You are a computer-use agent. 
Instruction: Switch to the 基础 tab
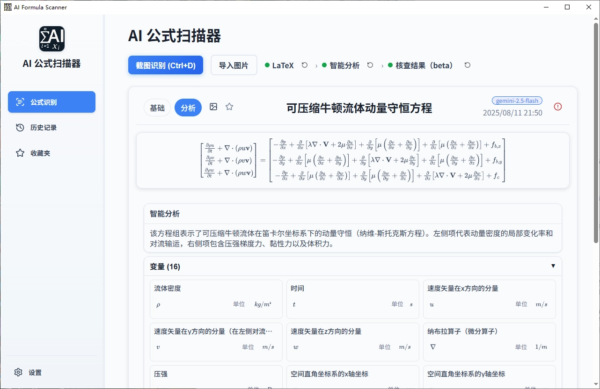[x=157, y=108]
